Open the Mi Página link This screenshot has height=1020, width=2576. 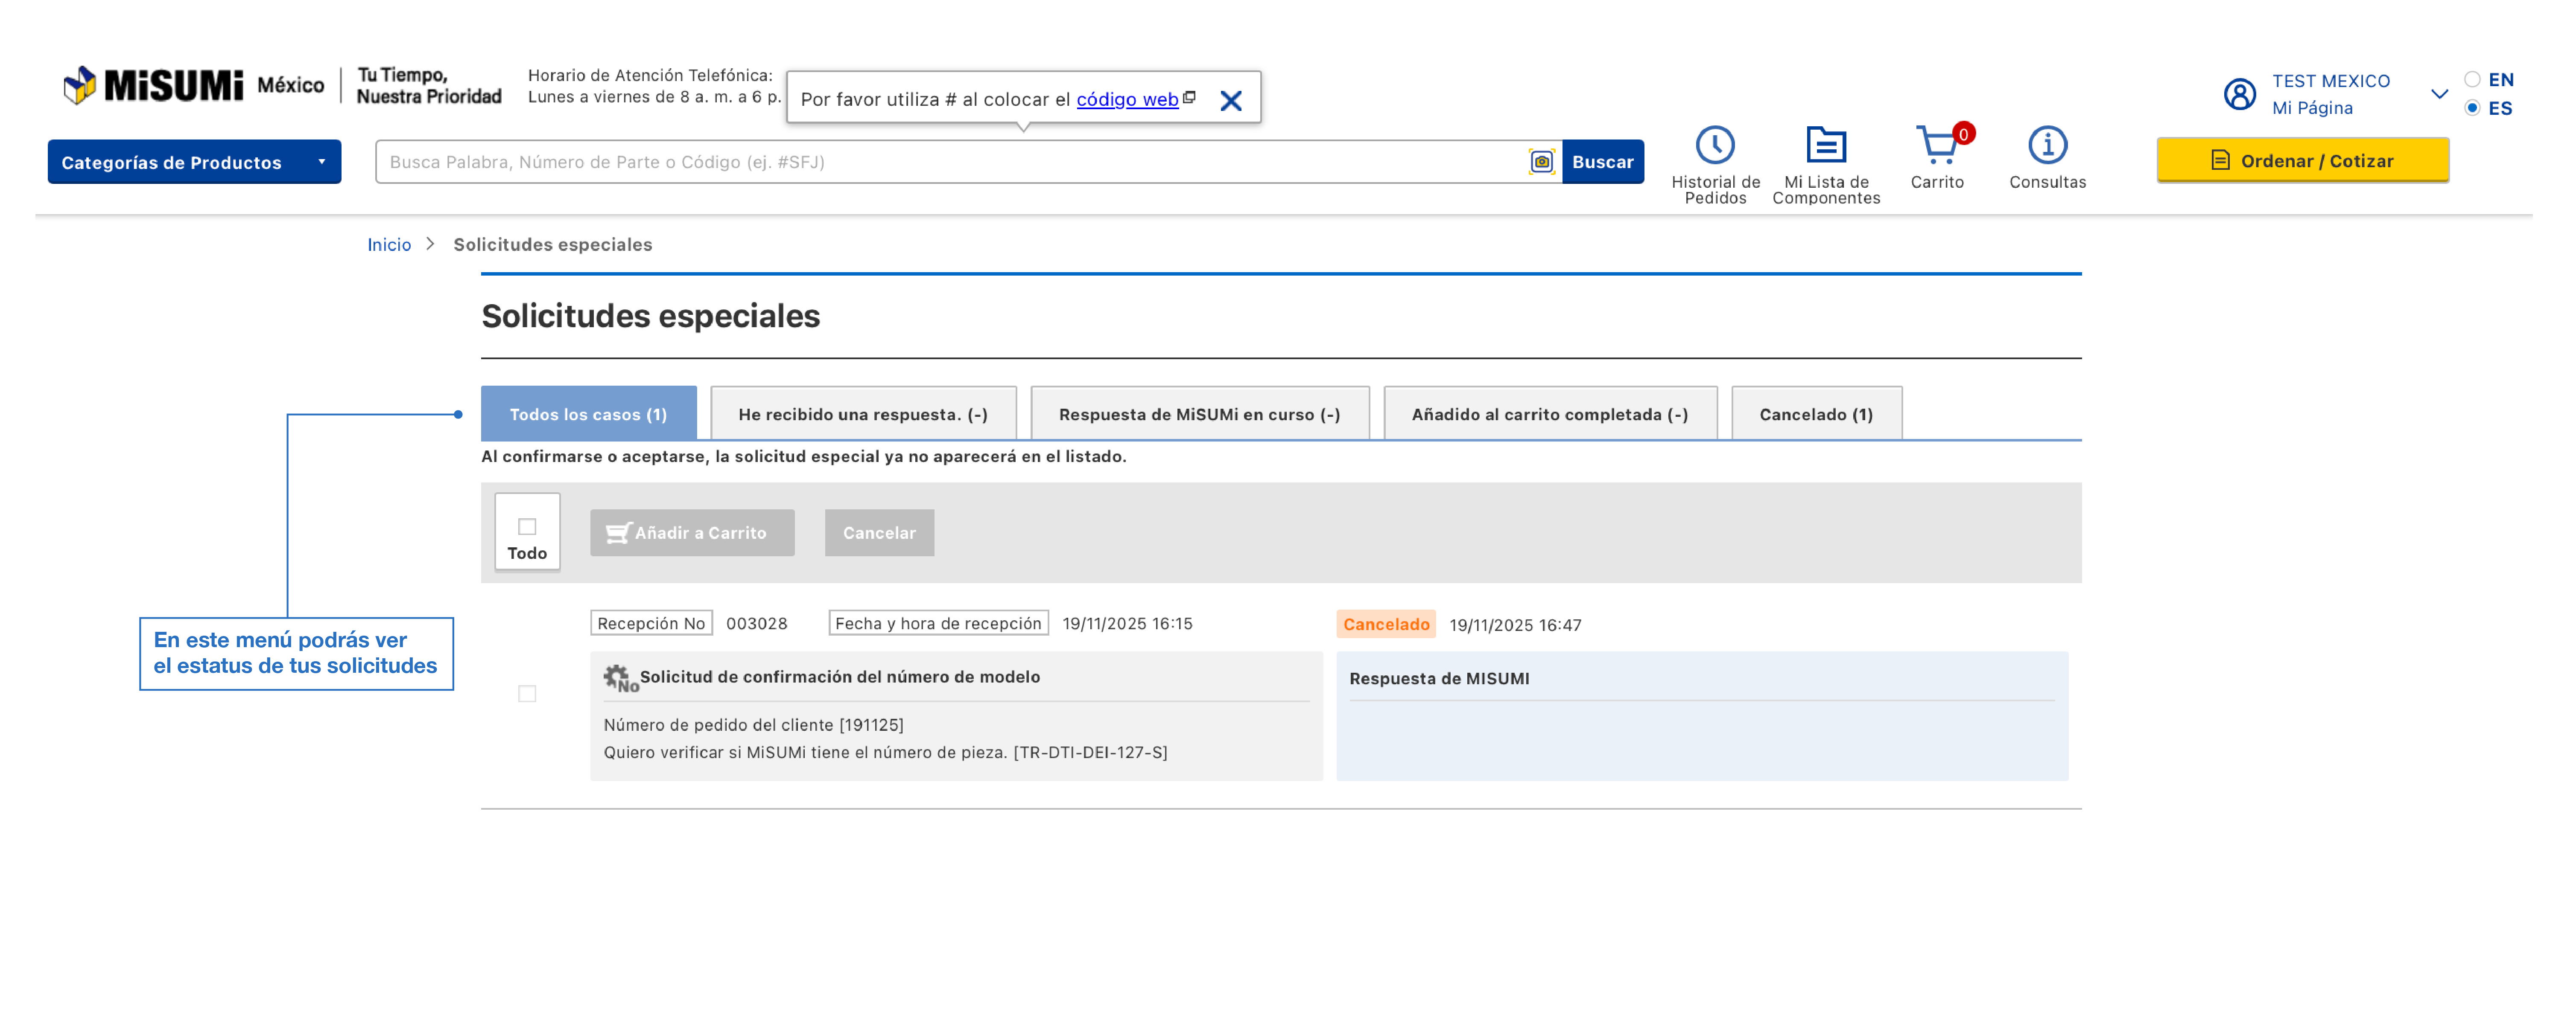click(x=2312, y=108)
